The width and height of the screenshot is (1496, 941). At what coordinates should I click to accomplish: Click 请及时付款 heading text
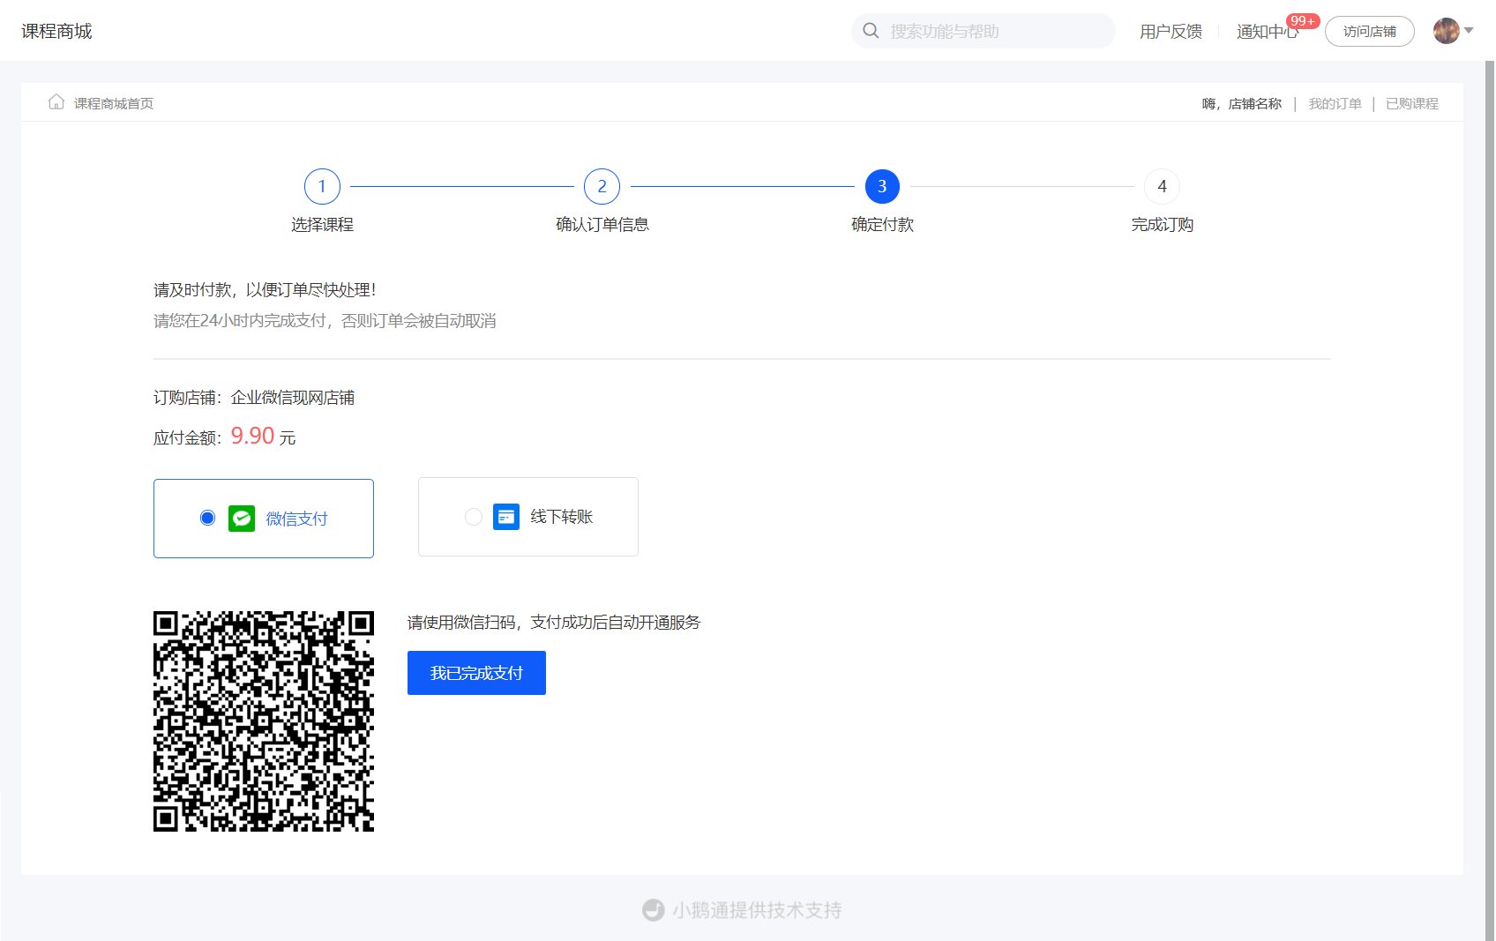[x=265, y=290]
